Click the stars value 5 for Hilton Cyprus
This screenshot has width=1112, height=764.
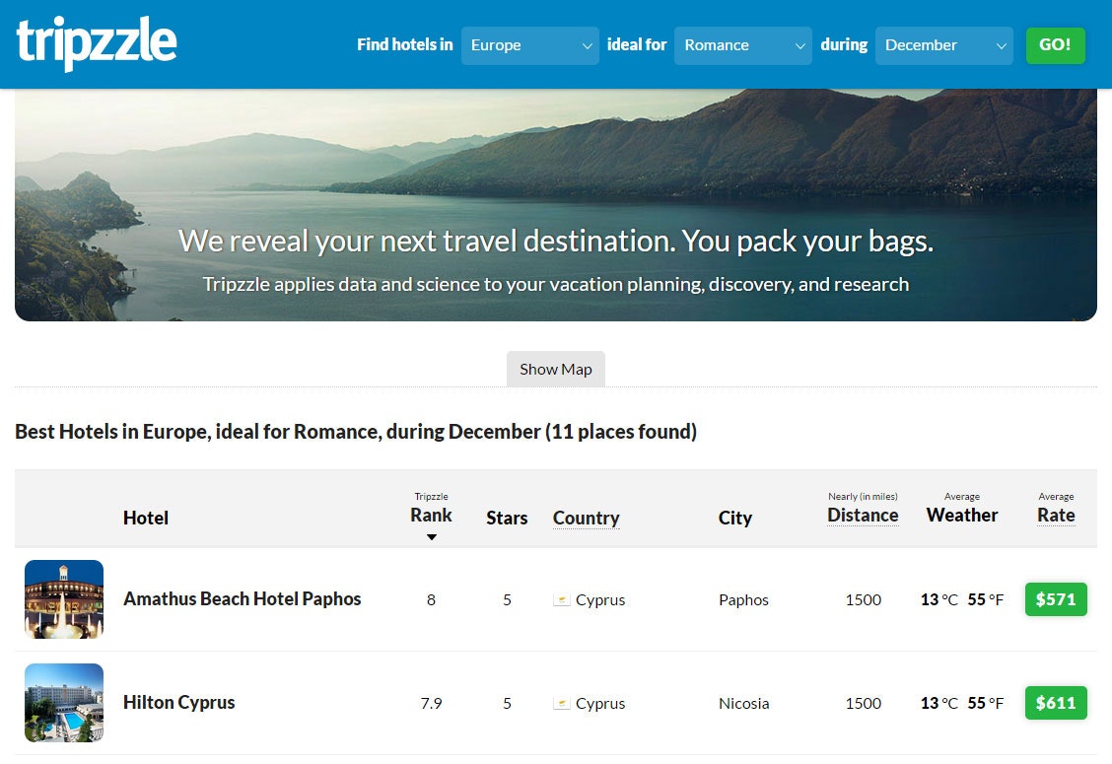coord(507,704)
